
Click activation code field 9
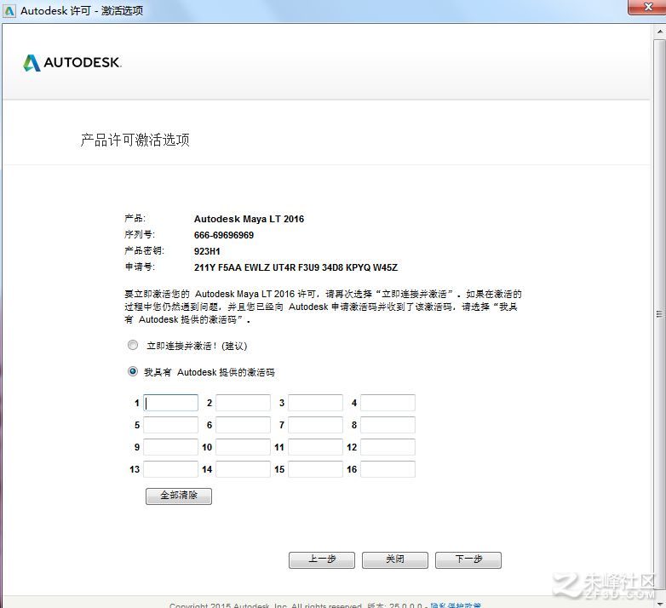click(x=170, y=447)
